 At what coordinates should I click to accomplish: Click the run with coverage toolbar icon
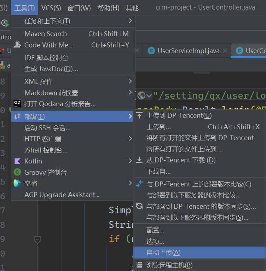pos(5,23)
